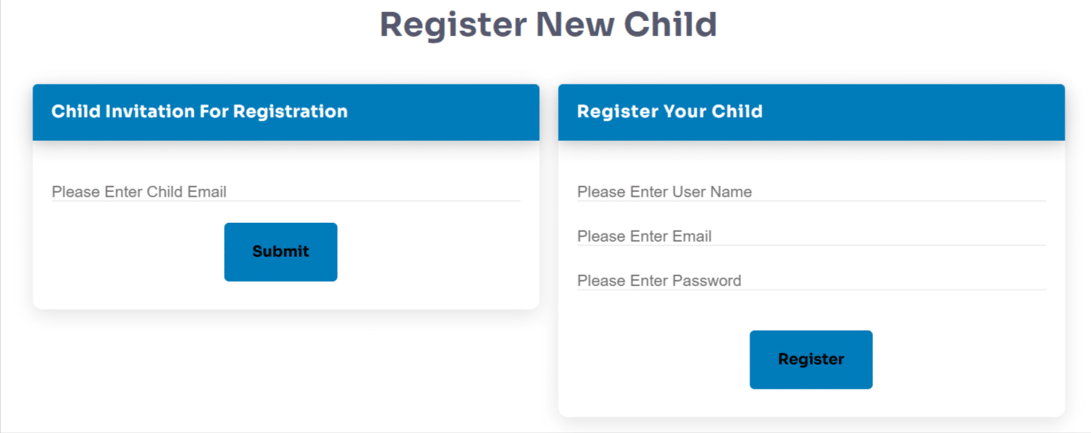Viewport: 1091px width, 433px height.
Task: Select the Please Enter User Name field
Action: [811, 192]
